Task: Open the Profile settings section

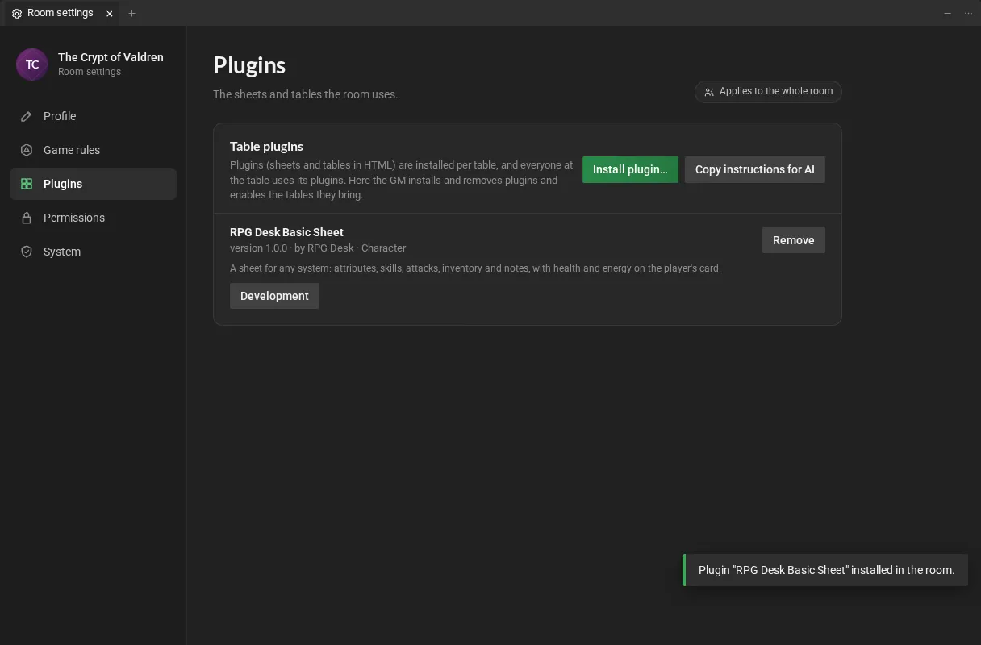Action: 93,116
